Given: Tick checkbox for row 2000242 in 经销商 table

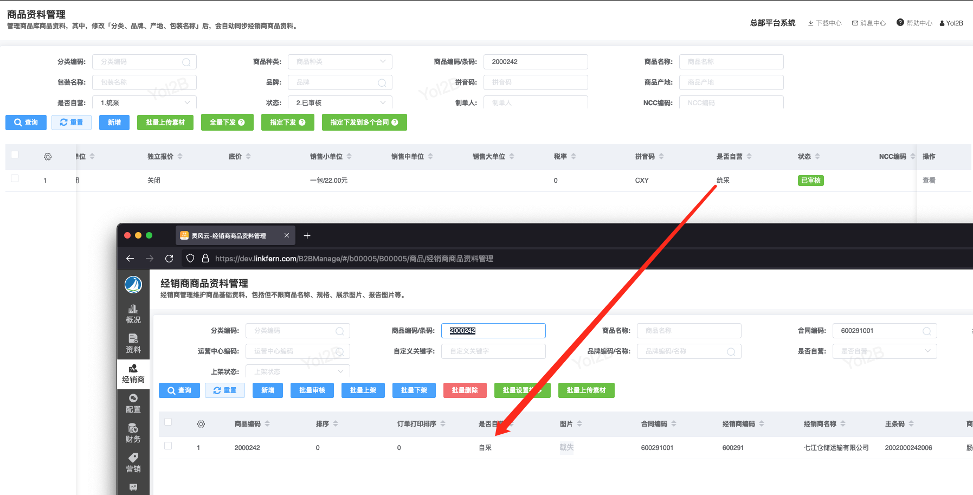Looking at the screenshot, I should pos(168,446).
